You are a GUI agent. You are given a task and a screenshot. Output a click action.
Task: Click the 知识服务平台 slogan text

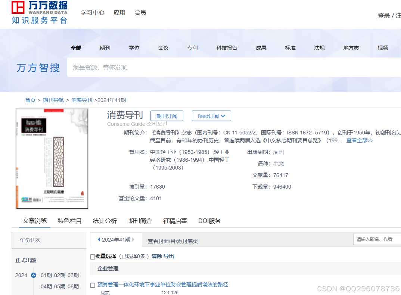point(39,20)
